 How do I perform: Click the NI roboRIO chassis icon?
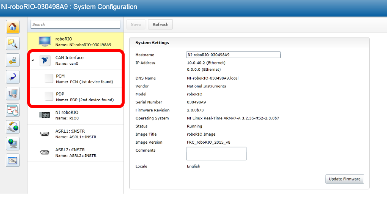pos(45,115)
